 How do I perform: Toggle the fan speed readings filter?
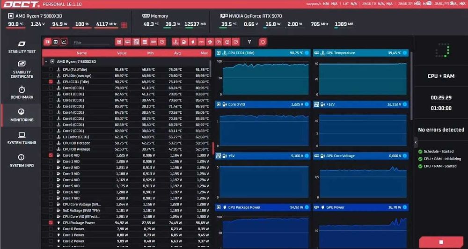tap(210, 42)
